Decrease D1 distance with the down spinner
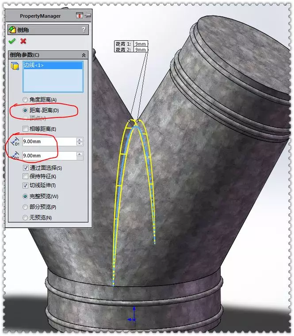294x336 pixels. click(x=80, y=144)
